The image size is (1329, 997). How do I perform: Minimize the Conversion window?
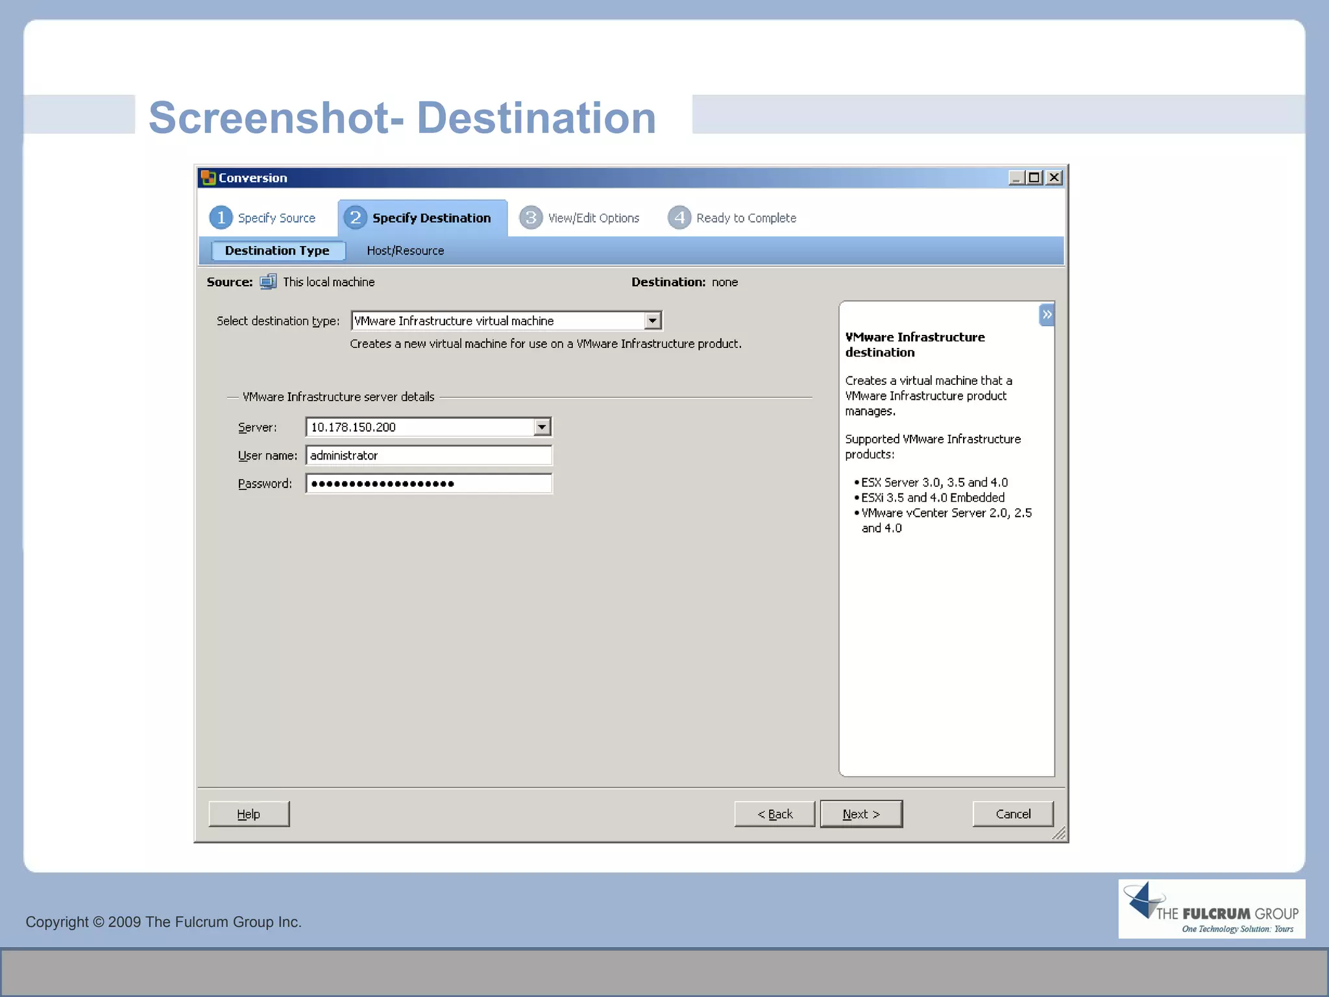(x=1016, y=178)
